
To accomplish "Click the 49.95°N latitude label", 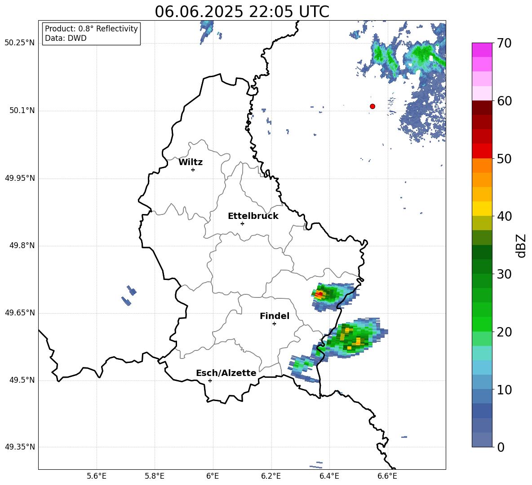I will point(20,178).
